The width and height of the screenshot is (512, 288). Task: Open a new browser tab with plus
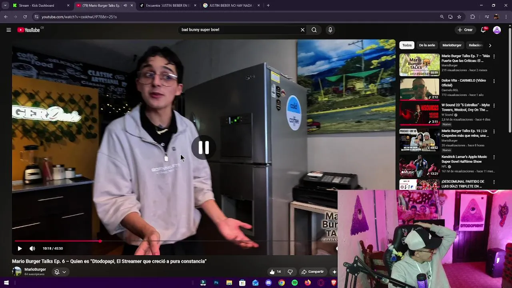(x=268, y=6)
